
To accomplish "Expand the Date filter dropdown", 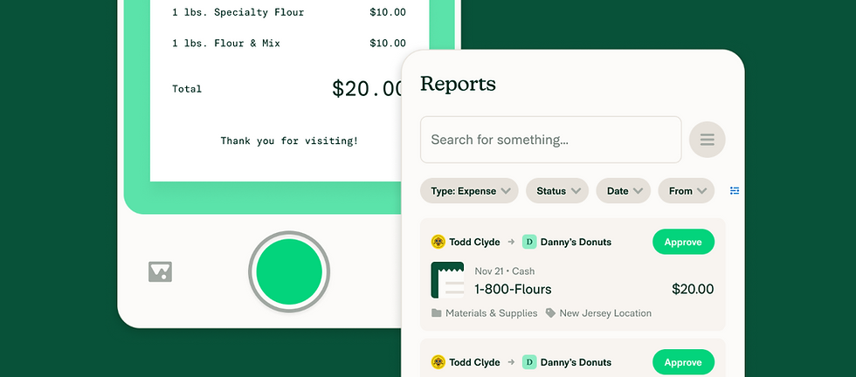I will [x=623, y=191].
